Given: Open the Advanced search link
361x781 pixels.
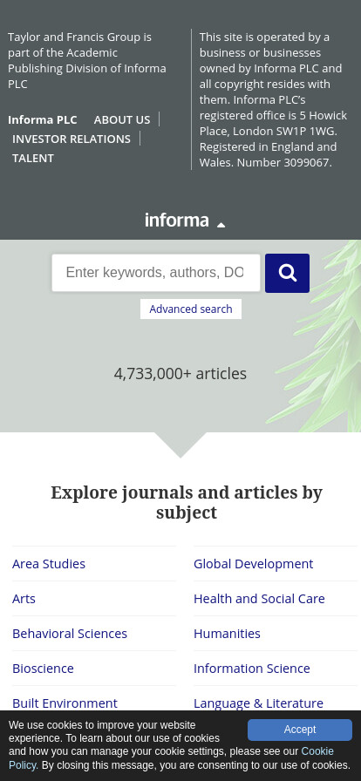Looking at the screenshot, I should pos(191,309).
